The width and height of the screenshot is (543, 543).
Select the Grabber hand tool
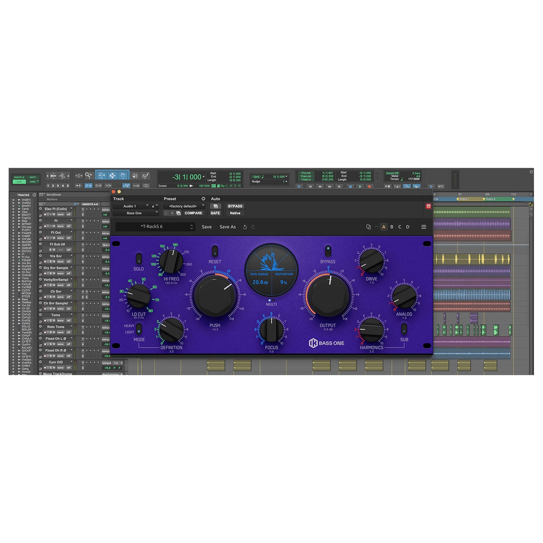click(123, 176)
